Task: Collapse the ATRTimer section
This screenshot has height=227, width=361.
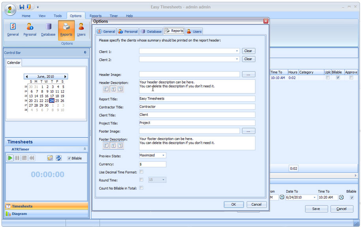Action: pos(85,149)
